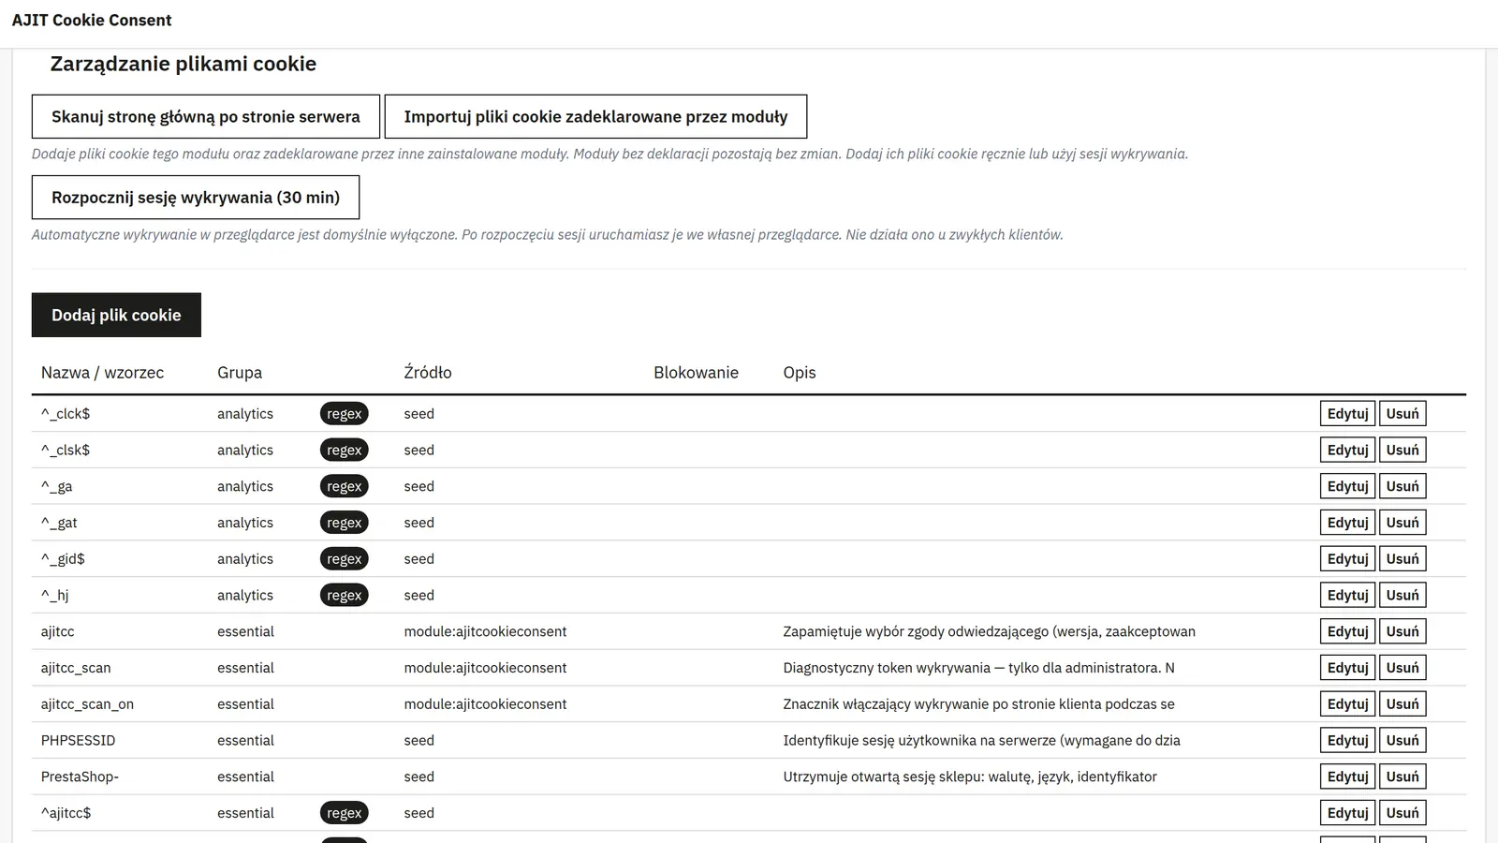This screenshot has width=1498, height=843.
Task: Edit the ^_clck$ cookie row
Action: click(x=1347, y=414)
